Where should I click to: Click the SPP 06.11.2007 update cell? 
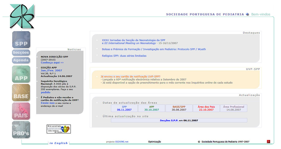(124, 108)
